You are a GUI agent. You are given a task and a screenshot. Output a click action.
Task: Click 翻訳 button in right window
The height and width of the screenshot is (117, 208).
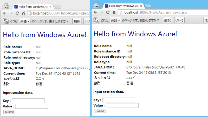(x=167, y=20)
